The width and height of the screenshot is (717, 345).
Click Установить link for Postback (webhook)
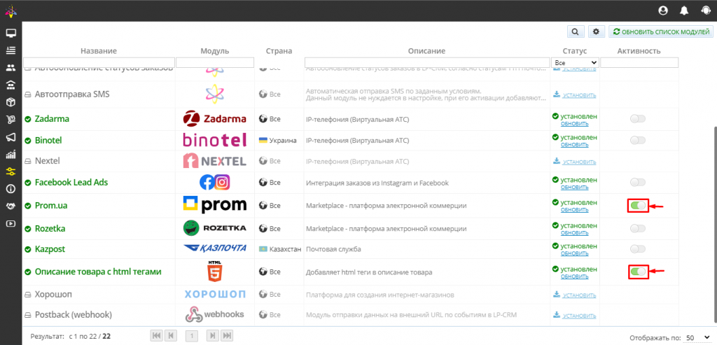click(579, 316)
